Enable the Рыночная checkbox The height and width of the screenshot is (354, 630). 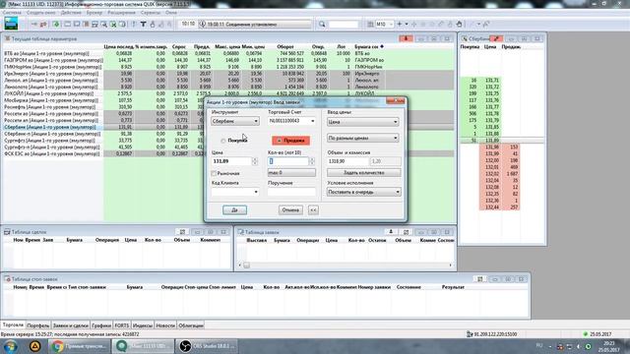click(214, 173)
